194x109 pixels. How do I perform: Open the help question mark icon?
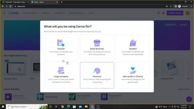158,13
